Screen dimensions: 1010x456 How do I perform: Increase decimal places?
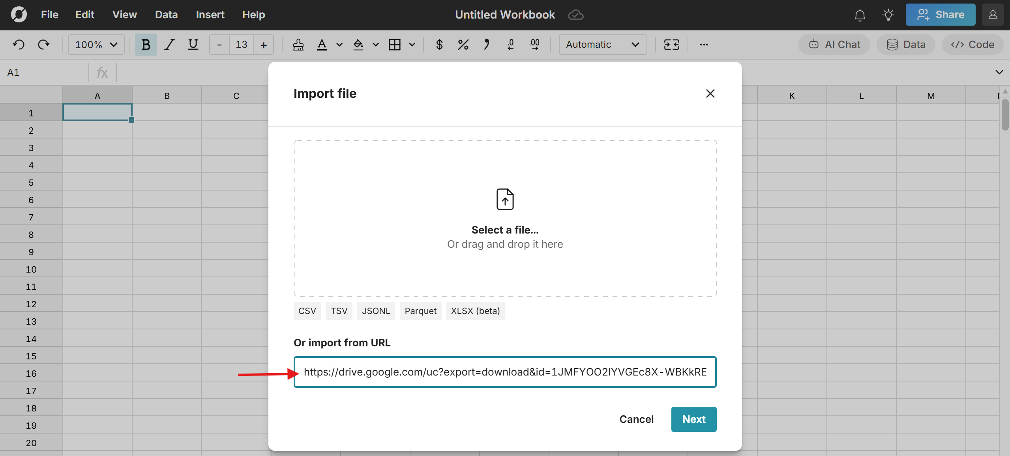tap(535, 45)
